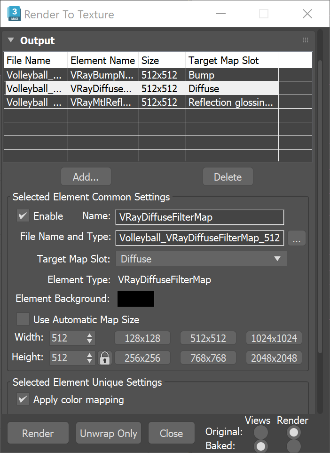Click the Close button
Screen dimensions: 330x453
click(x=172, y=433)
